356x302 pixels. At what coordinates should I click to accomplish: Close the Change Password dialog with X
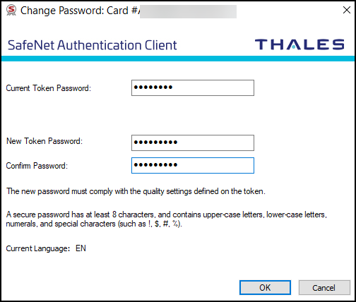pyautogui.click(x=347, y=10)
